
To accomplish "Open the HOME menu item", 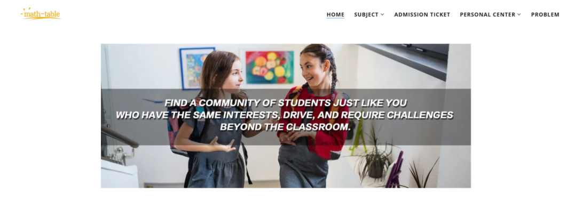I will 335,15.
